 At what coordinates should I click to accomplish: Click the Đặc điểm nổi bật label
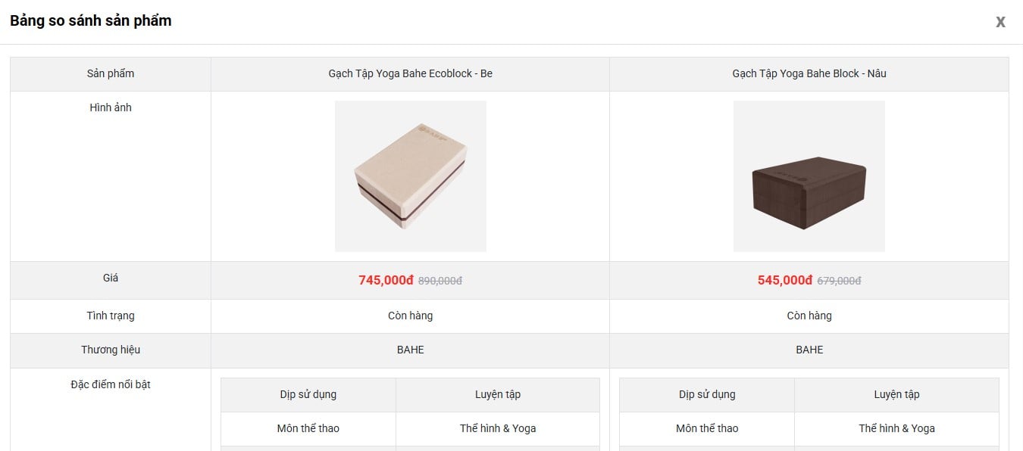[111, 384]
